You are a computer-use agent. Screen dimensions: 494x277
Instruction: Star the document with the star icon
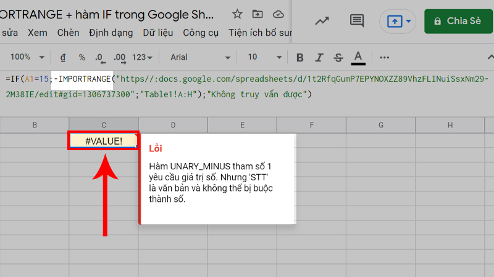point(237,14)
